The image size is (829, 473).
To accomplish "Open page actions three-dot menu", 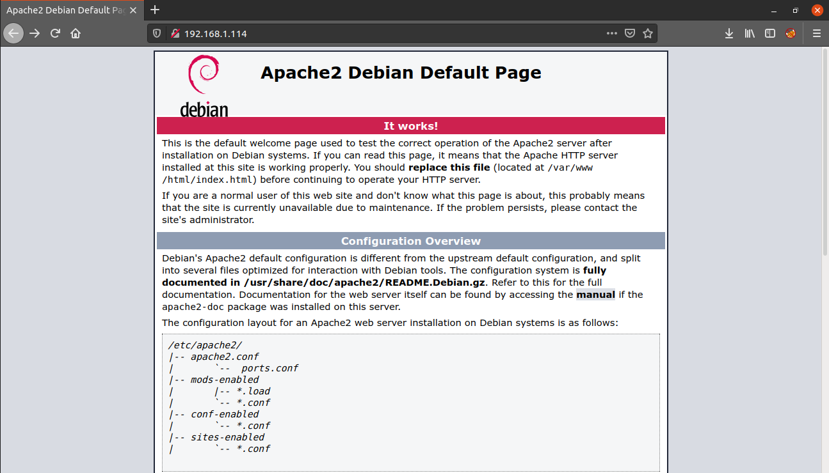I will point(612,33).
